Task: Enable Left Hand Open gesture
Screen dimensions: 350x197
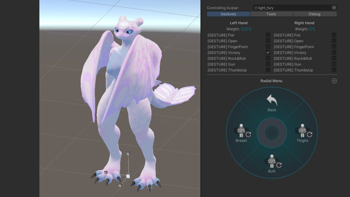Action: (268, 41)
